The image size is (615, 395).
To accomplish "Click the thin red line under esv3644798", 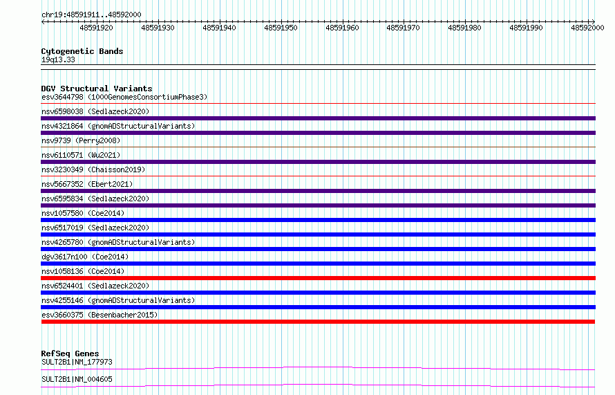I will 318,104.
